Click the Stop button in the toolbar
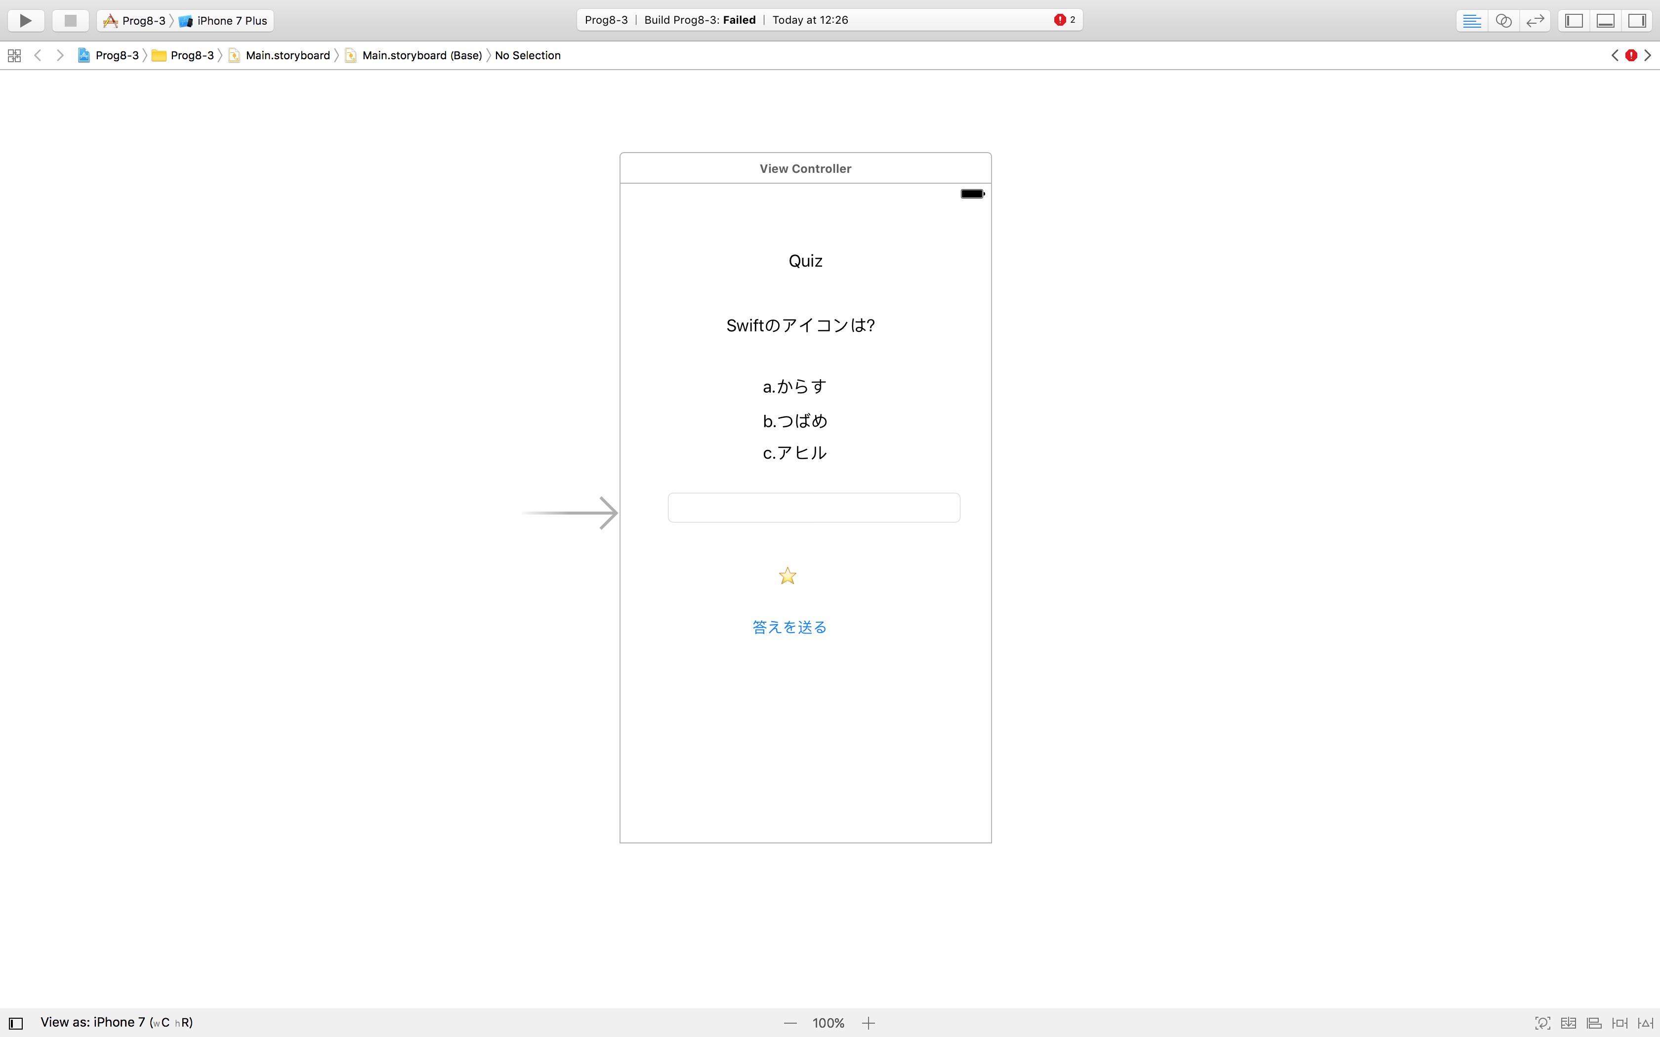 (70, 20)
